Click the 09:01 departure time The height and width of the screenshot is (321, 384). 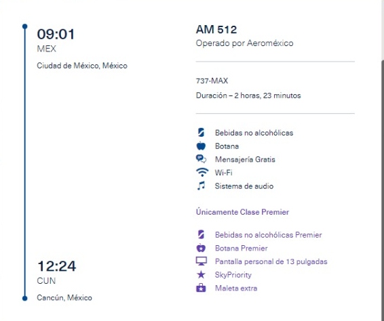(56, 34)
